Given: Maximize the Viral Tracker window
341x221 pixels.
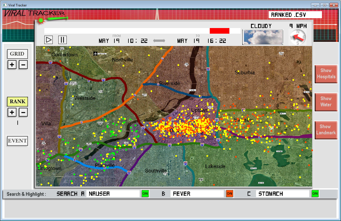Looking at the screenshot, I should coord(324,5).
